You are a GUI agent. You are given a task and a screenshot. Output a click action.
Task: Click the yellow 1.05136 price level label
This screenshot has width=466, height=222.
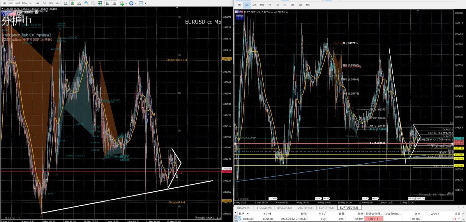coord(459,148)
